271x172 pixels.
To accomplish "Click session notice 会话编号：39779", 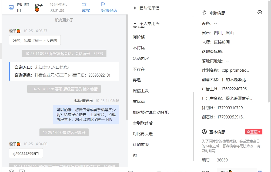I will click(64, 54).
